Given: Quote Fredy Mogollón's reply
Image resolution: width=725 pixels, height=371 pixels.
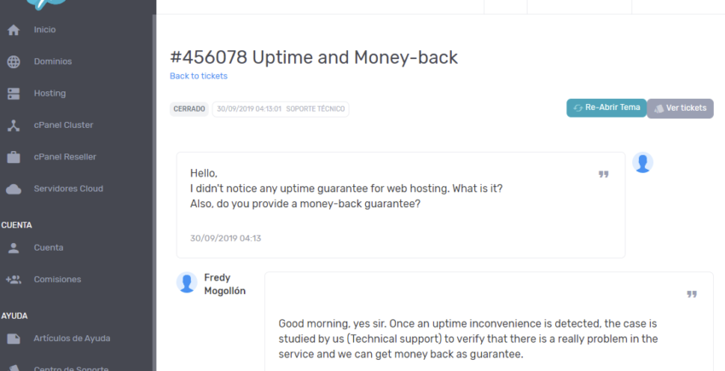Looking at the screenshot, I should pyautogui.click(x=692, y=294).
